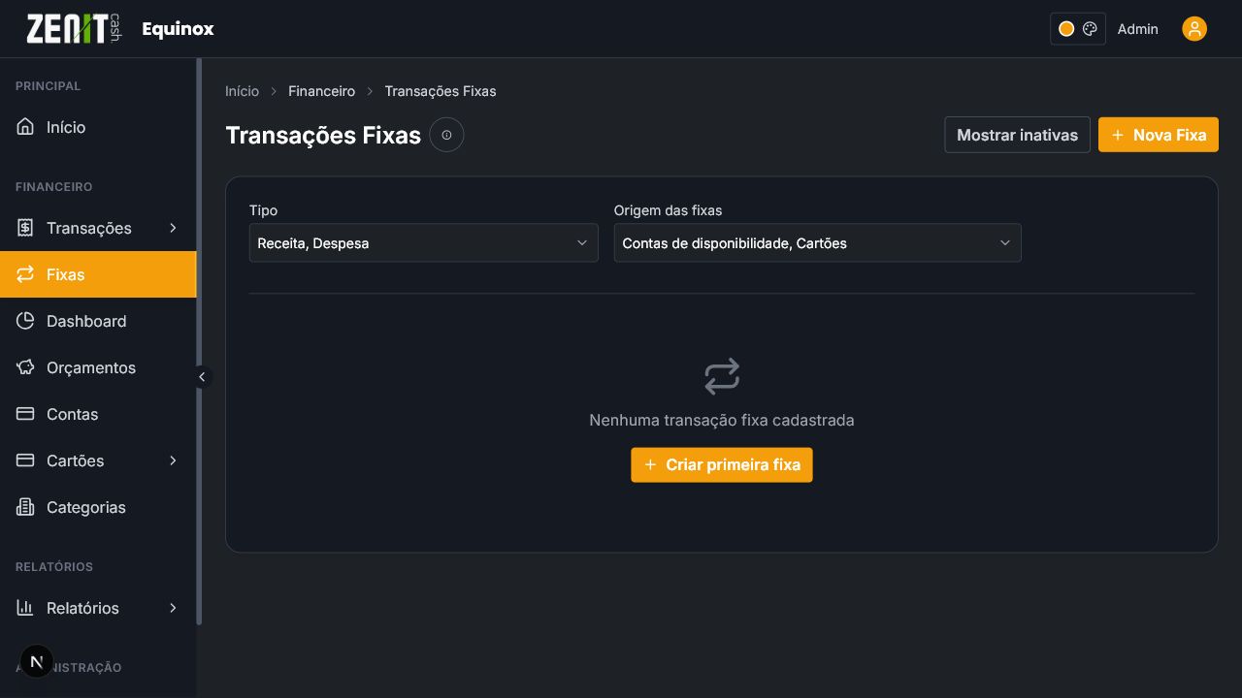The height and width of the screenshot is (698, 1242).
Task: Open Dashboard in the sidebar
Action: coord(98,321)
